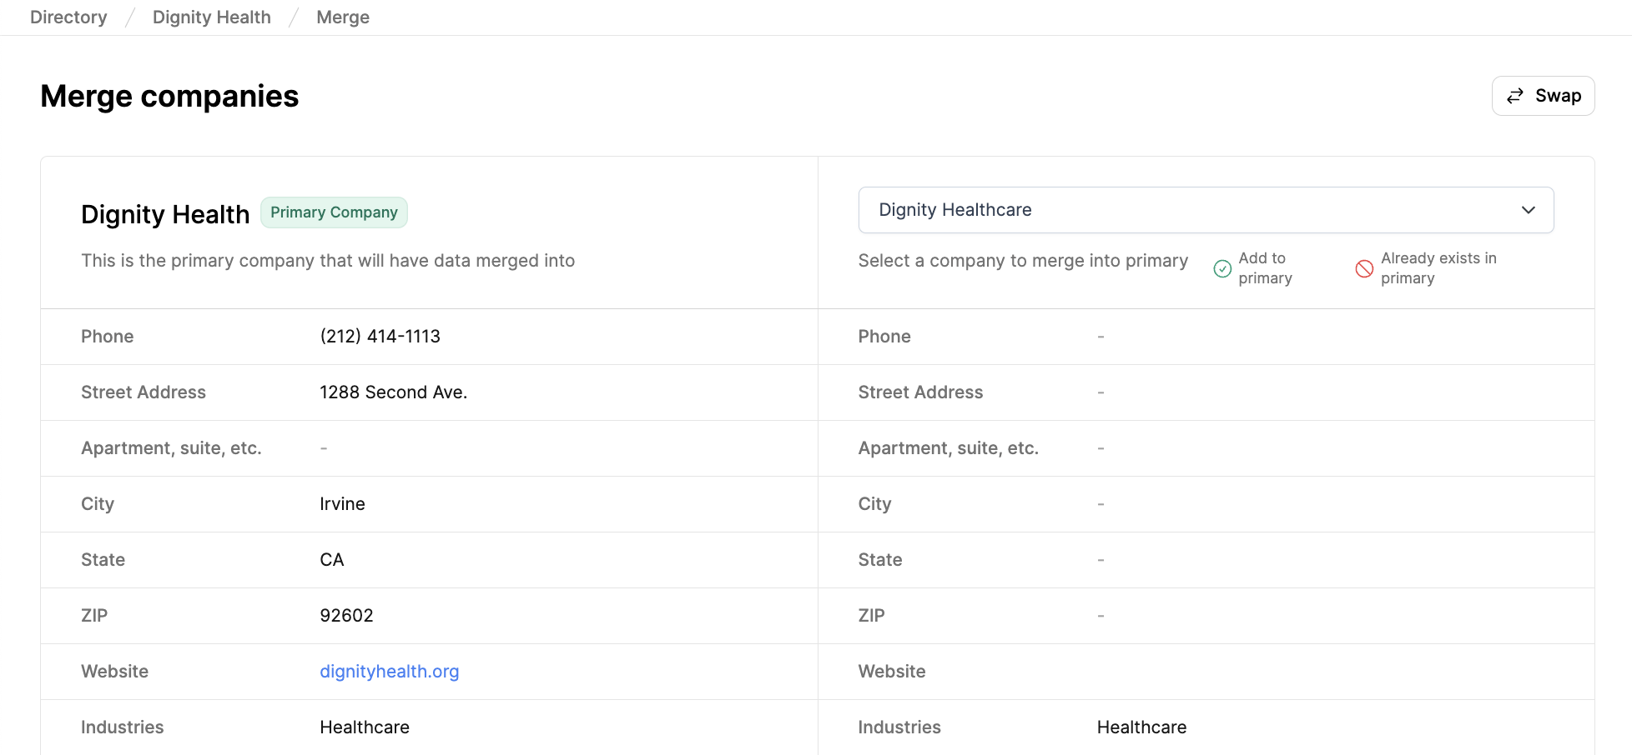Click the Primary Company badge
1632x755 pixels.
(x=334, y=212)
